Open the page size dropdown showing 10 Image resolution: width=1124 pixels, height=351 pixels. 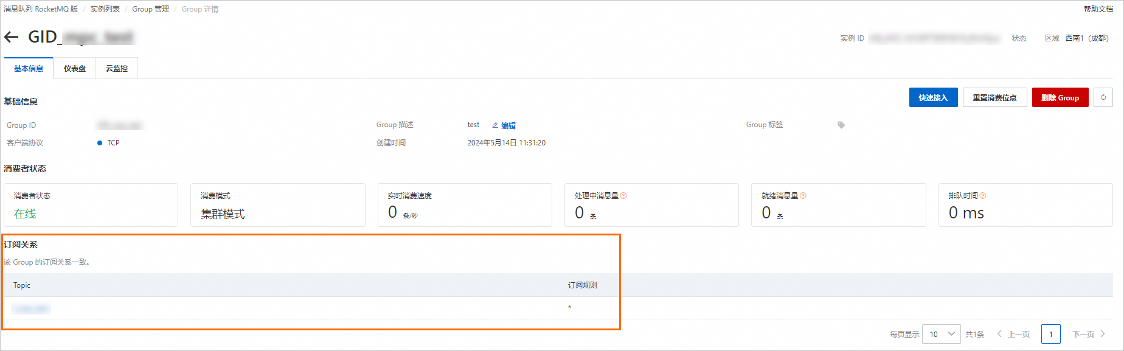coord(942,334)
